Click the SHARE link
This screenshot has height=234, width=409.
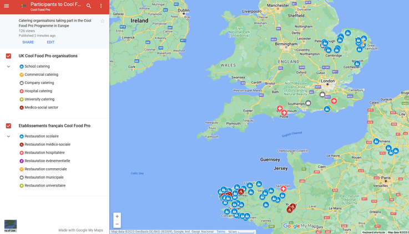point(28,42)
